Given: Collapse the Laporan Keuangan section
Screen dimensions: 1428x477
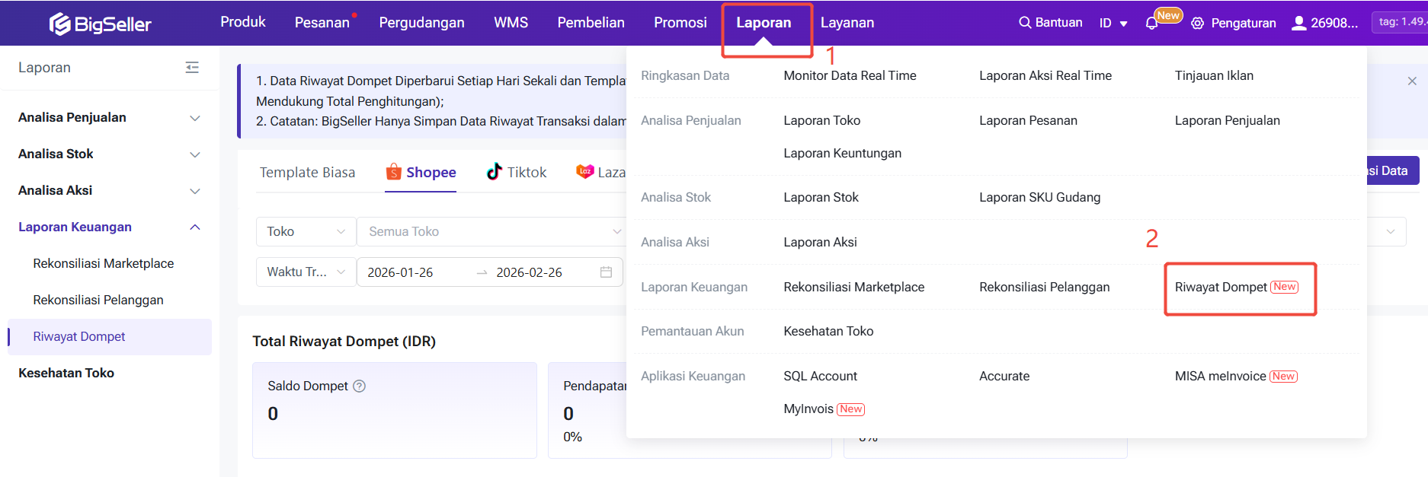Looking at the screenshot, I should pos(194,227).
